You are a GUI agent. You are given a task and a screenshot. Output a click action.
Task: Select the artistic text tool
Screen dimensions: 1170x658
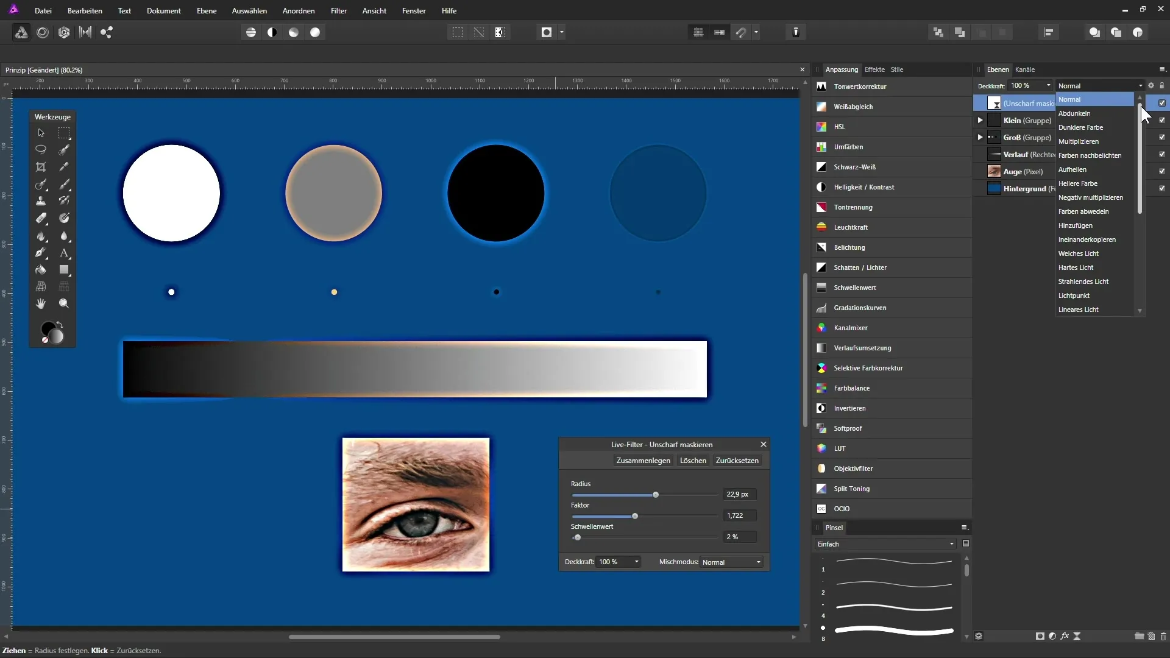point(64,252)
